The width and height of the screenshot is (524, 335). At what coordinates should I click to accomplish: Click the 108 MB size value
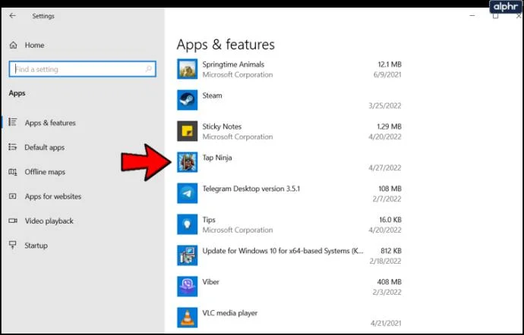390,189
